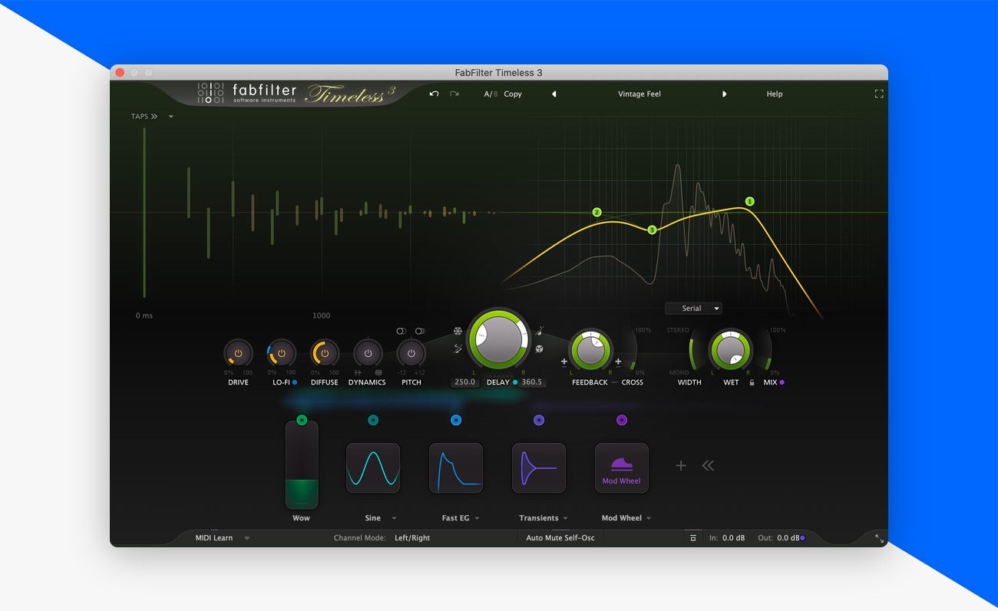Image resolution: width=998 pixels, height=611 pixels.
Task: Load the next preset with right arrow
Action: click(x=724, y=94)
